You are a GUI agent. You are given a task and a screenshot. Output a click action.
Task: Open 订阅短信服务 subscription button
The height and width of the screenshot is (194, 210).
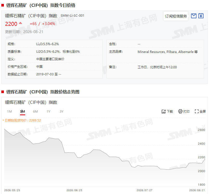point(176,16)
